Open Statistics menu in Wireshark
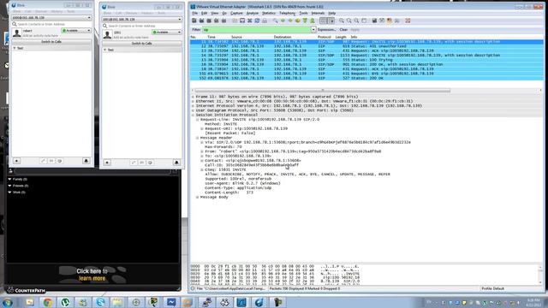This screenshot has width=548, height=308. (269, 14)
